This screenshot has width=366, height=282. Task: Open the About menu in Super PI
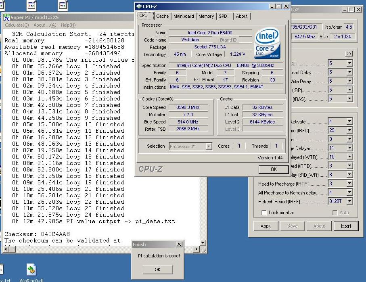(x=45, y=25)
